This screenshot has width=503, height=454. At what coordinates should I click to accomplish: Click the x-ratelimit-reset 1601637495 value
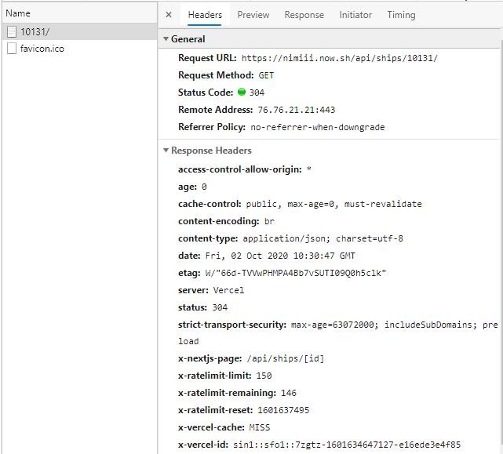pos(283,410)
